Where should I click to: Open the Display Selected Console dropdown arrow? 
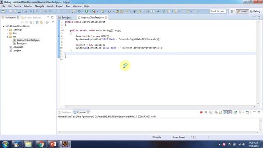pyautogui.click(x=243, y=112)
